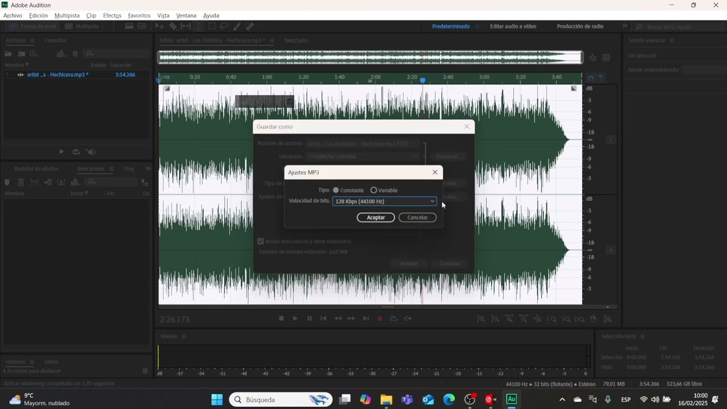727x409 pixels.
Task: Switch to the Mezclador tab
Action: pyautogui.click(x=296, y=40)
